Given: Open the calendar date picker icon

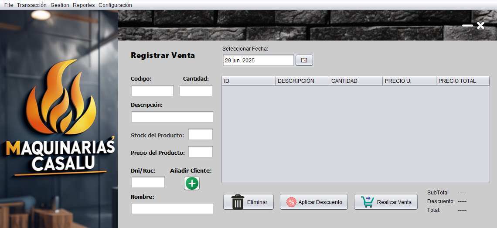Looking at the screenshot, I should pyautogui.click(x=304, y=60).
